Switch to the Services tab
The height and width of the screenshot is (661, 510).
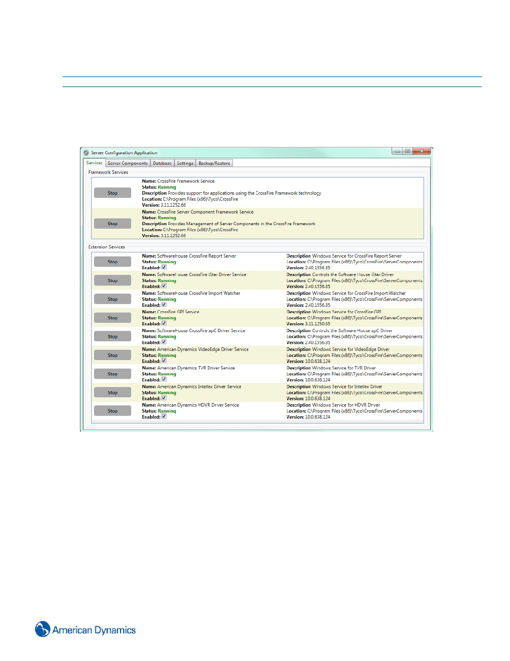94,163
